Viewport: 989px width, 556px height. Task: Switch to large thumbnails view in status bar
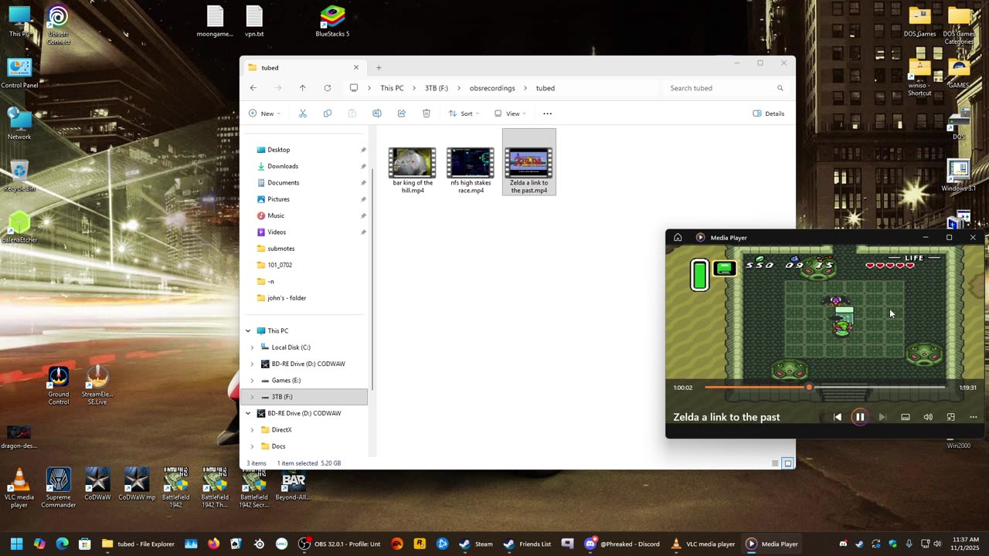click(x=787, y=463)
